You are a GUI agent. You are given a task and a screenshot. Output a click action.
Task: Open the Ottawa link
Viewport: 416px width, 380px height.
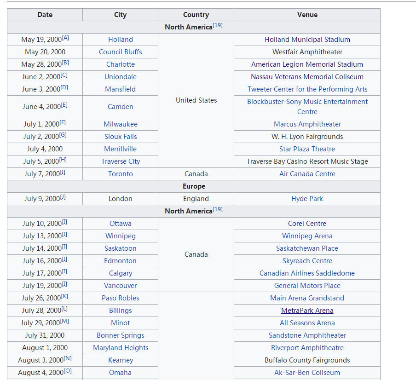(x=121, y=224)
